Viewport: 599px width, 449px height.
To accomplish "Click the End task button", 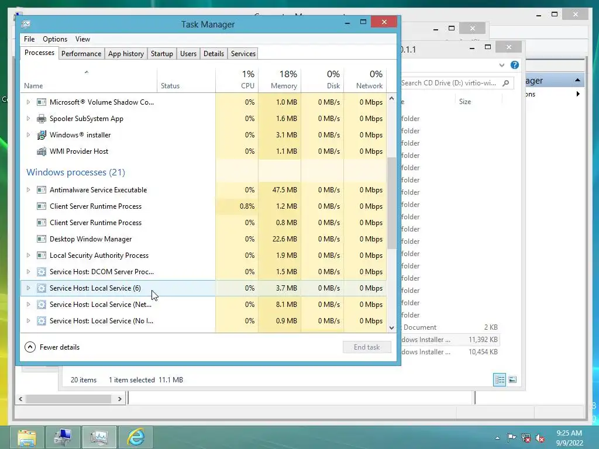I will 367,347.
